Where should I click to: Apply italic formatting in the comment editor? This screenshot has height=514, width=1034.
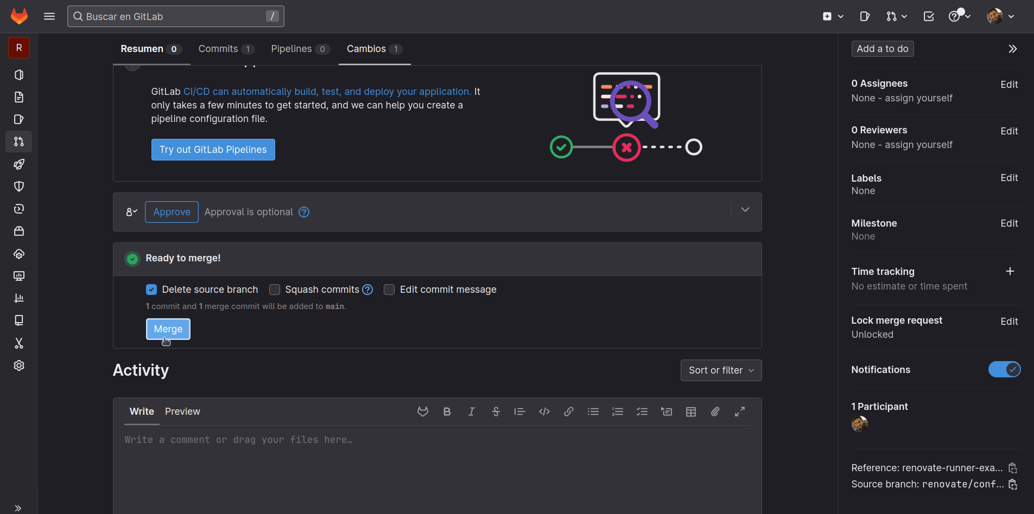point(472,412)
